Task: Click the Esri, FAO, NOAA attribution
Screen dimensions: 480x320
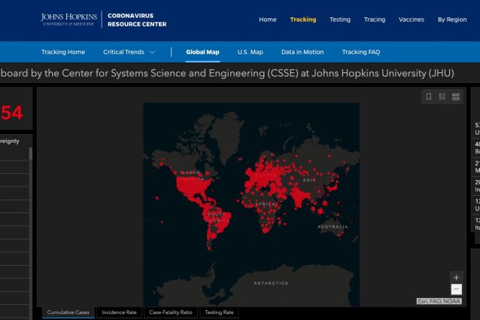Action: (x=439, y=301)
